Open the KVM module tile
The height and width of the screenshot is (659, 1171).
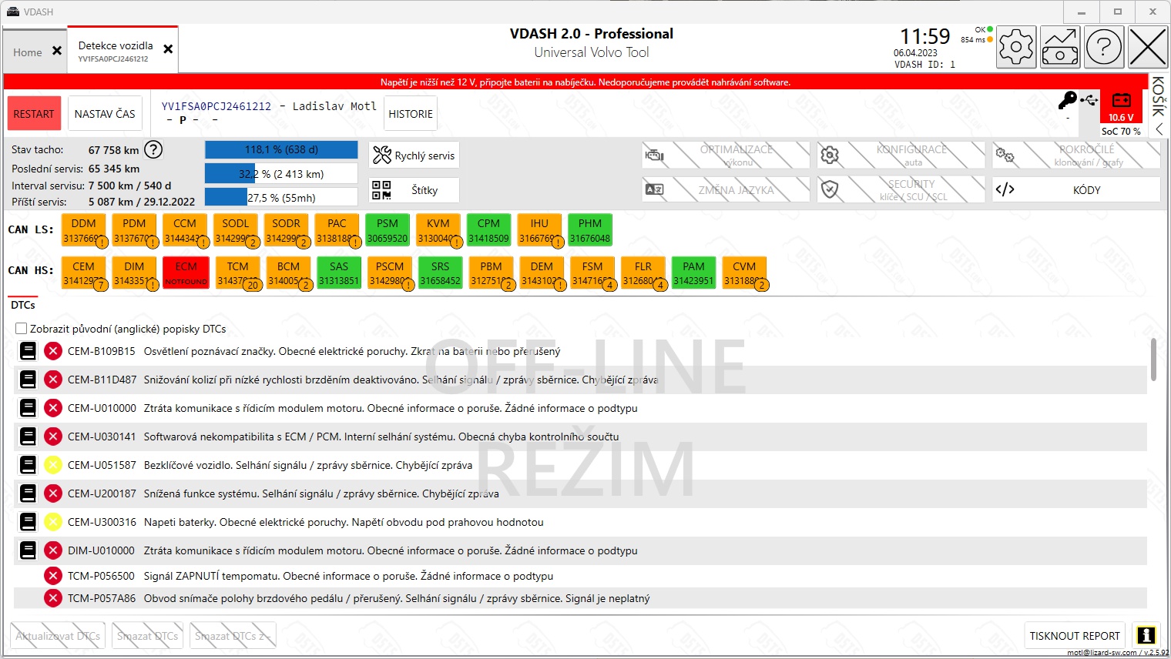(438, 230)
